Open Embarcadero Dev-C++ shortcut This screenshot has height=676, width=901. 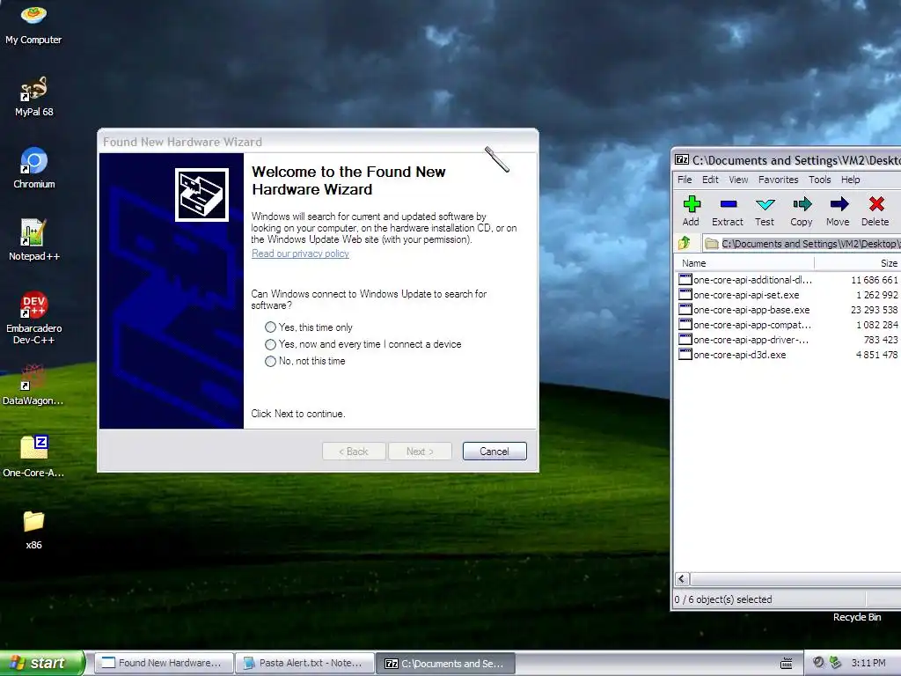tap(33, 318)
